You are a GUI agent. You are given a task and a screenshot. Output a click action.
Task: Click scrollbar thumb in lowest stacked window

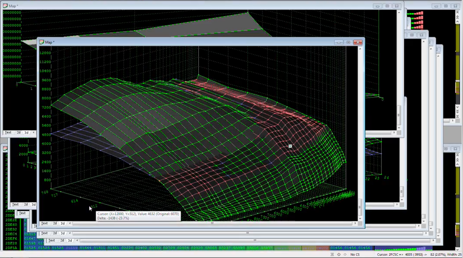255,241
